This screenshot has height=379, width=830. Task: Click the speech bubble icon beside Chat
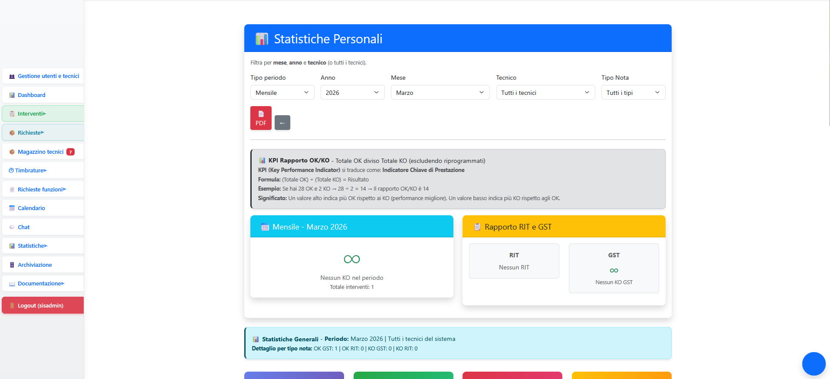click(12, 227)
